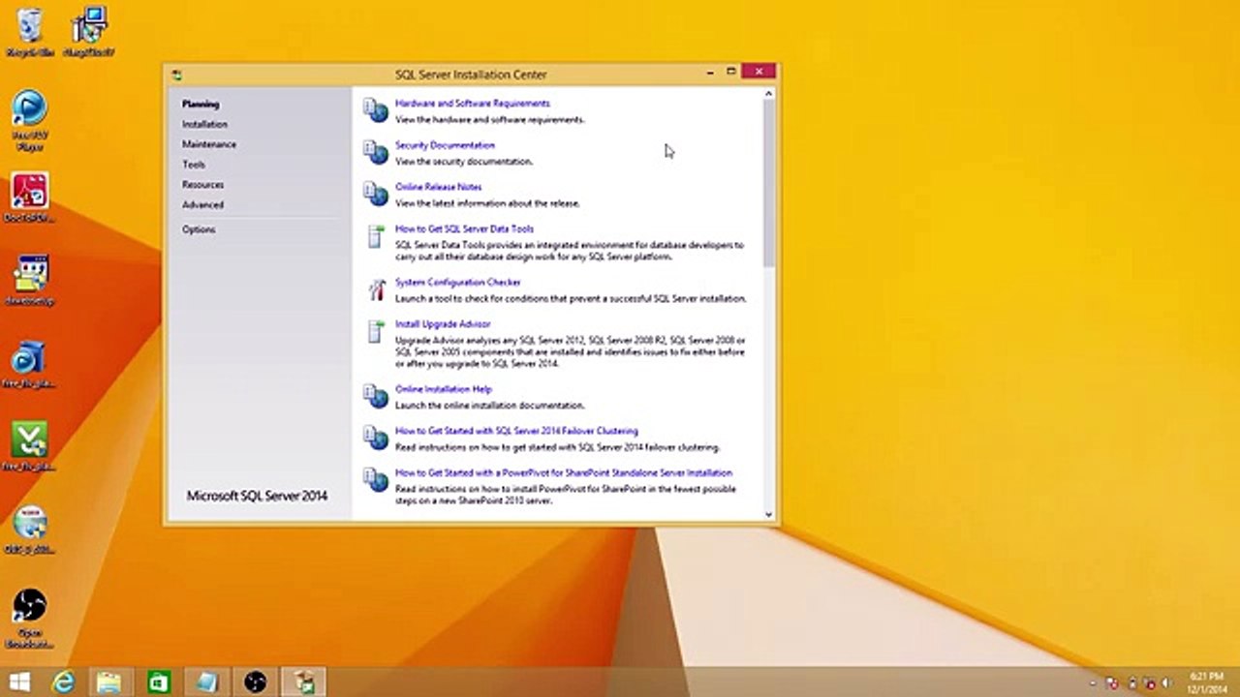
Task: Click the document icon beside How to Get SQL Server Data Tools
Action: coord(376,236)
